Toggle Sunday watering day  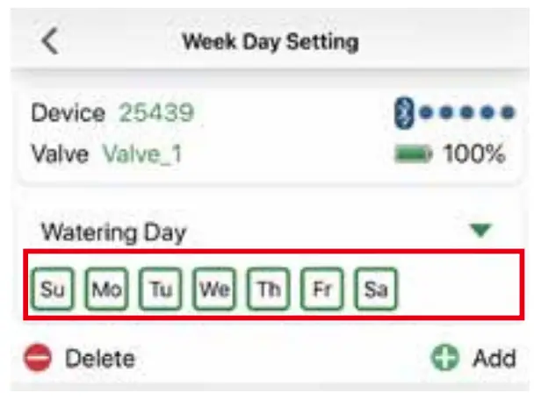pyautogui.click(x=54, y=289)
